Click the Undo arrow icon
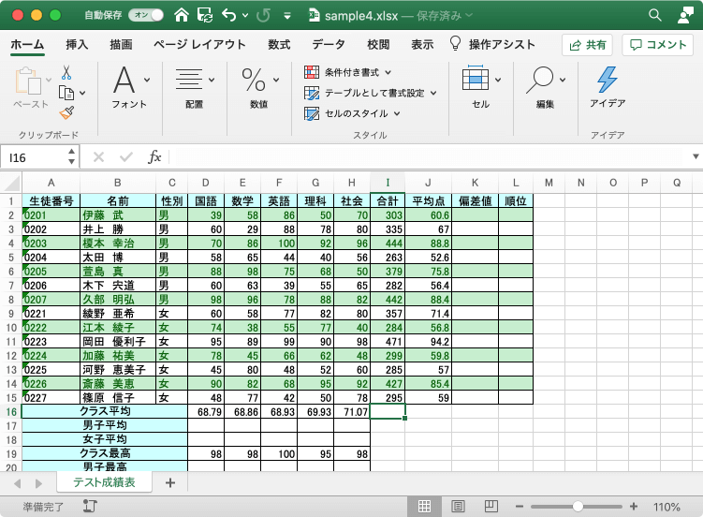Image resolution: width=703 pixels, height=517 pixels. (228, 15)
